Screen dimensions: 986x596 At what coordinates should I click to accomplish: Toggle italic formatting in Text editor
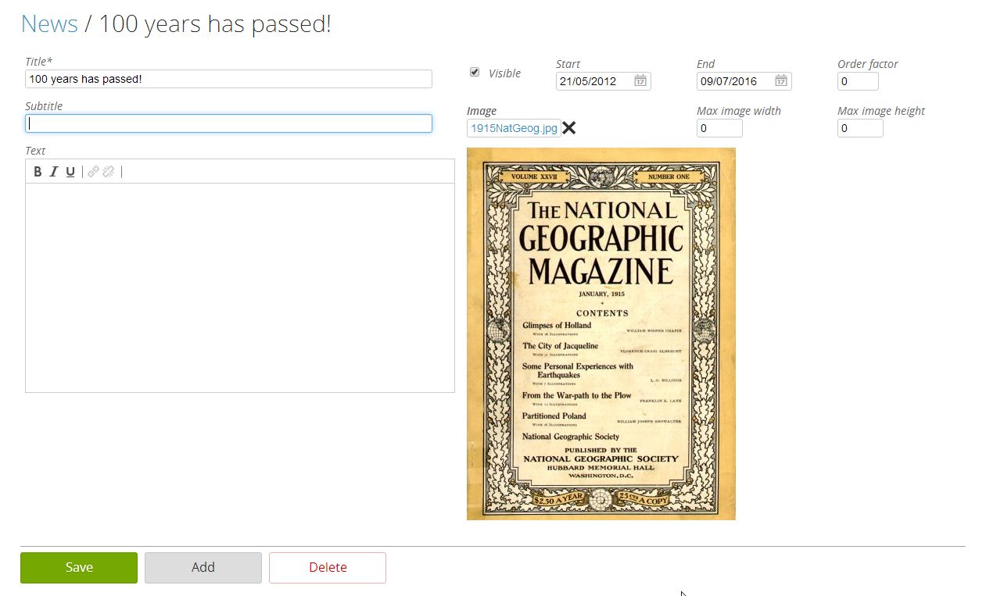[54, 172]
